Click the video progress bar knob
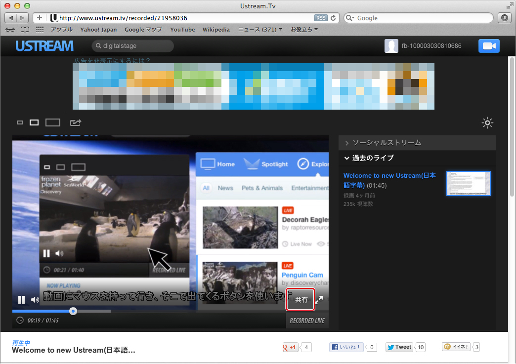Screen dimensions: 516x364 click(x=73, y=311)
